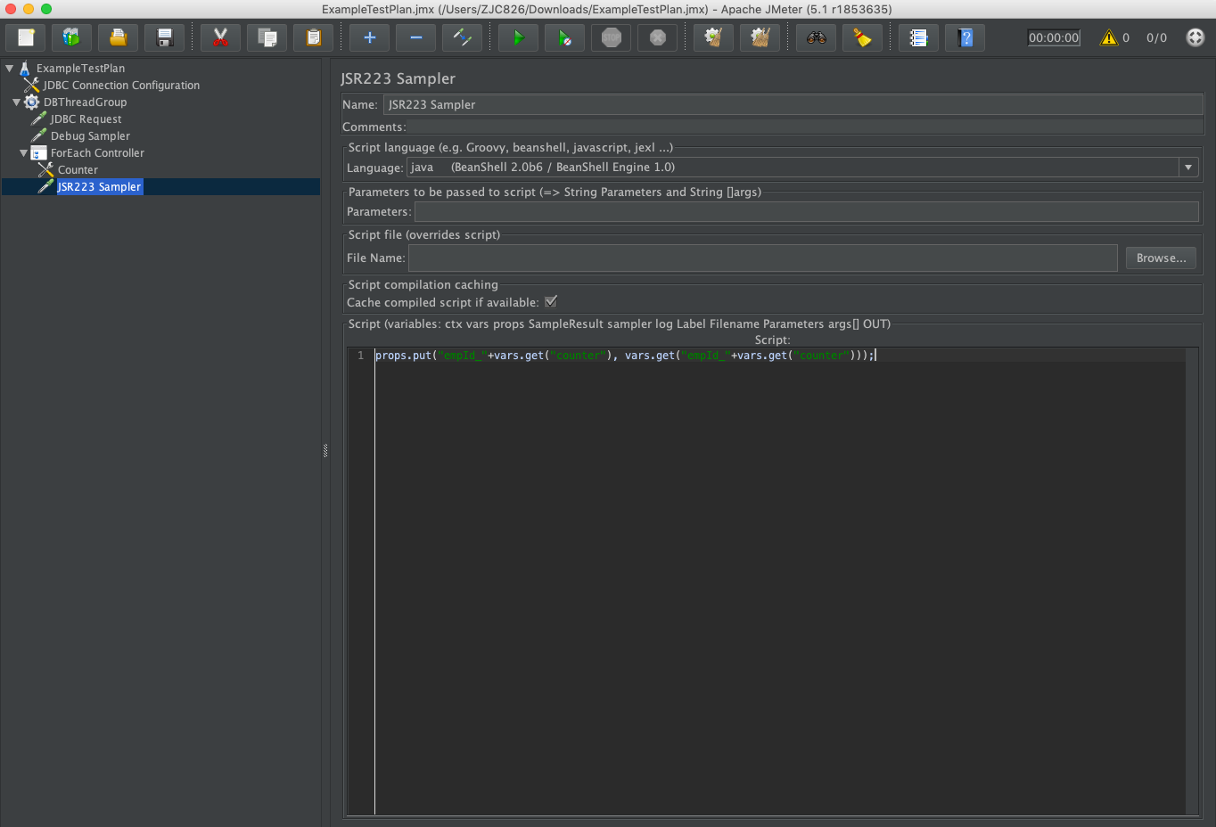Save the test plan with disk icon
This screenshot has width=1216, height=827.
point(165,37)
